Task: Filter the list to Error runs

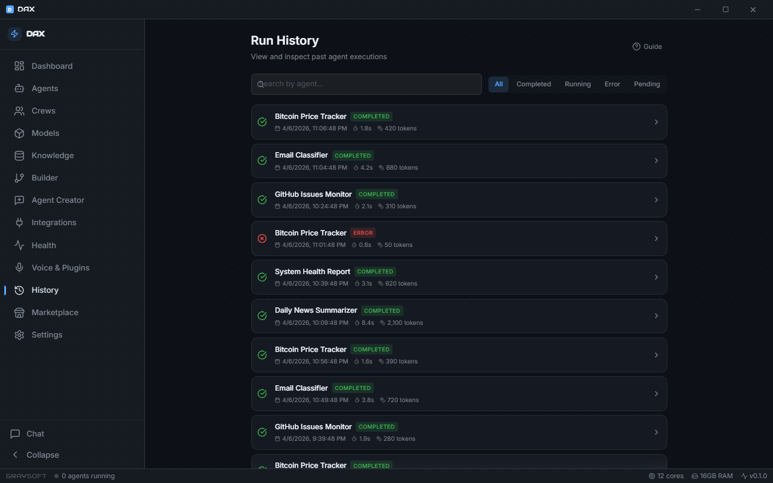Action: point(612,84)
